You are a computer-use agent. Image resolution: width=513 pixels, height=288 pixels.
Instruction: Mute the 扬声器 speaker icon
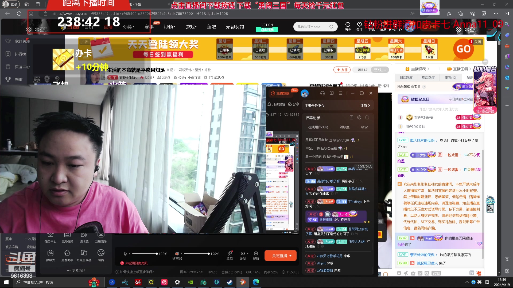click(x=177, y=254)
